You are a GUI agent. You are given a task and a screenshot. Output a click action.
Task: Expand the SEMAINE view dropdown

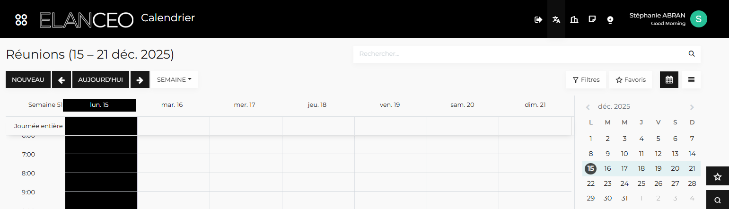174,79
